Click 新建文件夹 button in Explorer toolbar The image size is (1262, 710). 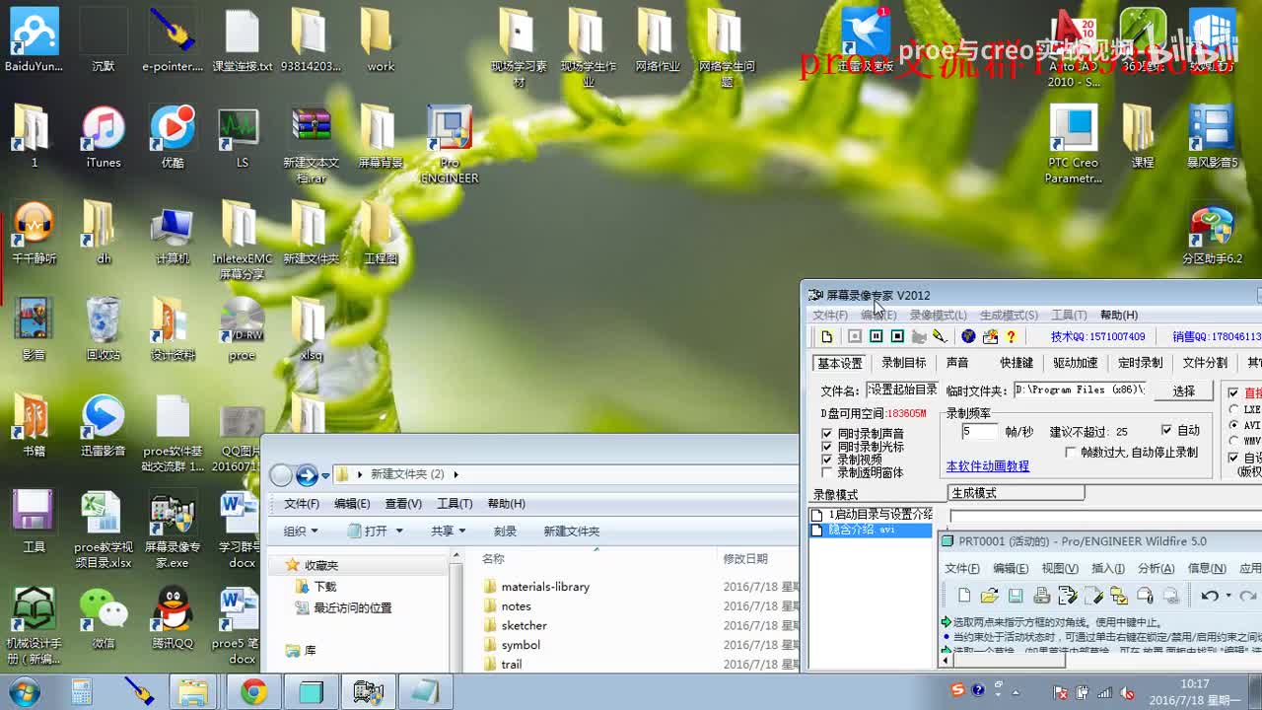(572, 531)
